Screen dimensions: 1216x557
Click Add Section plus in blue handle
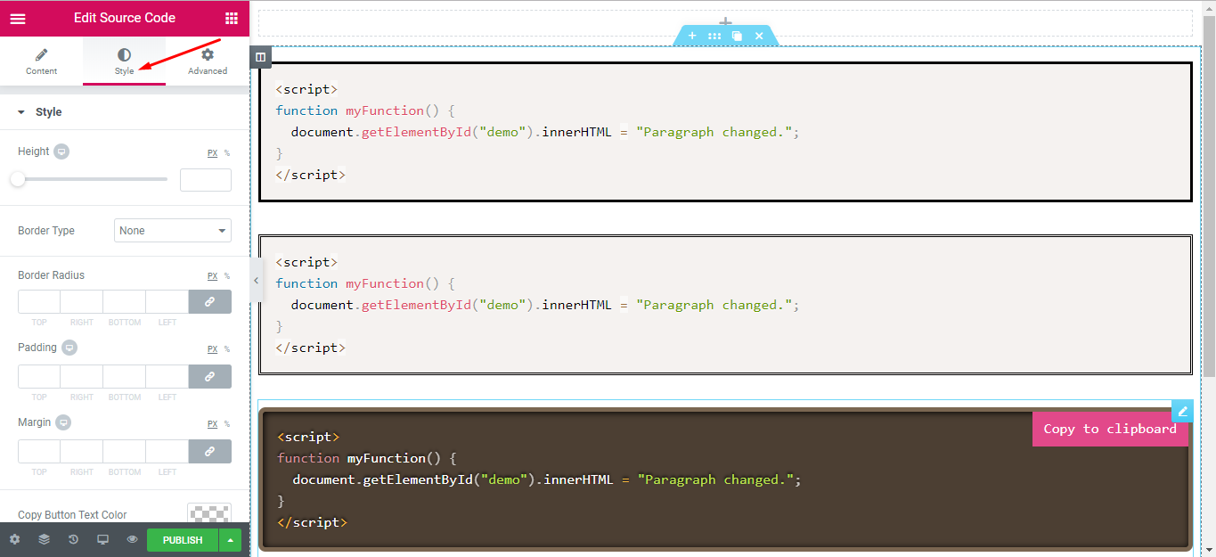click(692, 36)
